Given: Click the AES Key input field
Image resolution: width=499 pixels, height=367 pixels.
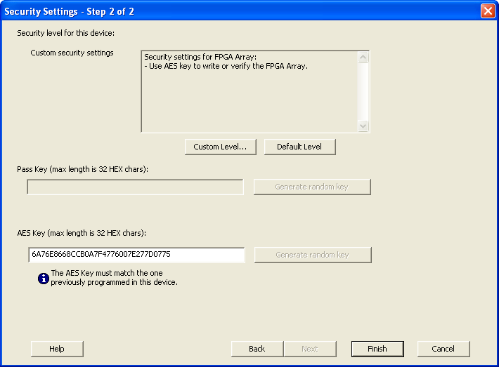Looking at the screenshot, I should click(136, 255).
